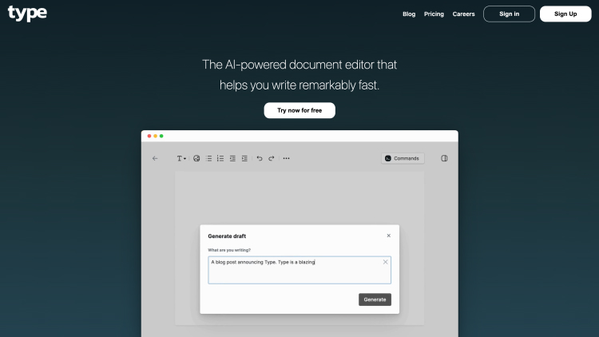Toggle the sidebar panel icon

(445, 158)
